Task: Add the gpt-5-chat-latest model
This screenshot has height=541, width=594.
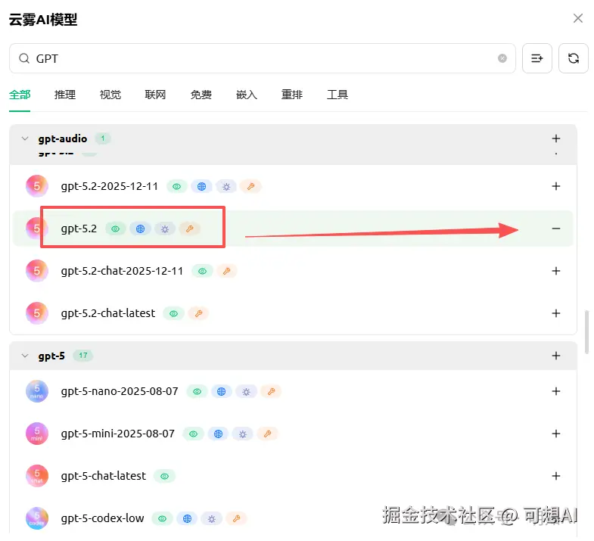Action: pyautogui.click(x=555, y=476)
